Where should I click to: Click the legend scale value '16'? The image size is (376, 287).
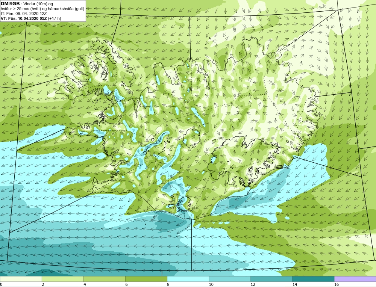click(x=337, y=284)
